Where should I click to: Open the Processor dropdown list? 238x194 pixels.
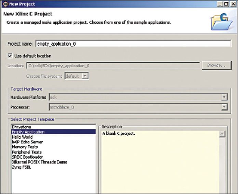224,107
